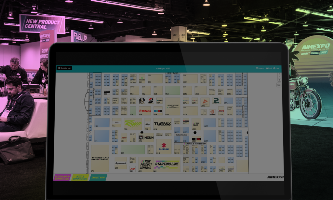
Task: Select the Suzuki booth 813
Action: point(164,146)
